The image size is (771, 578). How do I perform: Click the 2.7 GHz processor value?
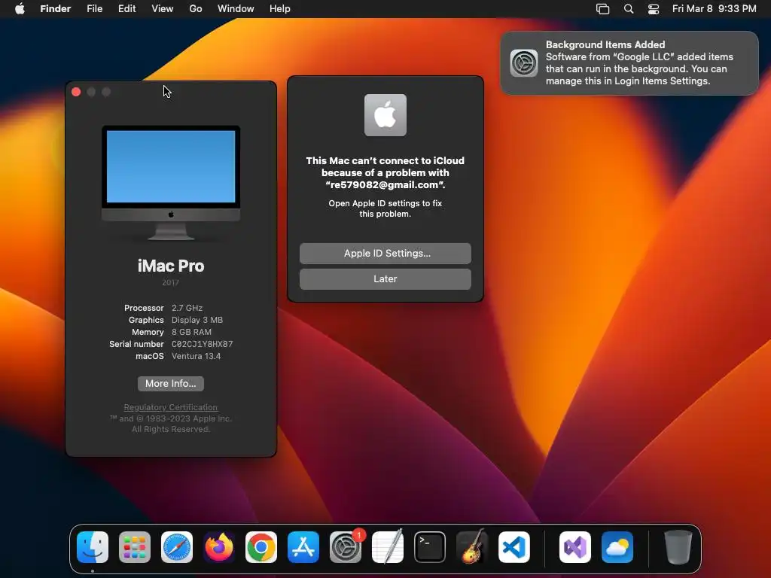[187, 308]
